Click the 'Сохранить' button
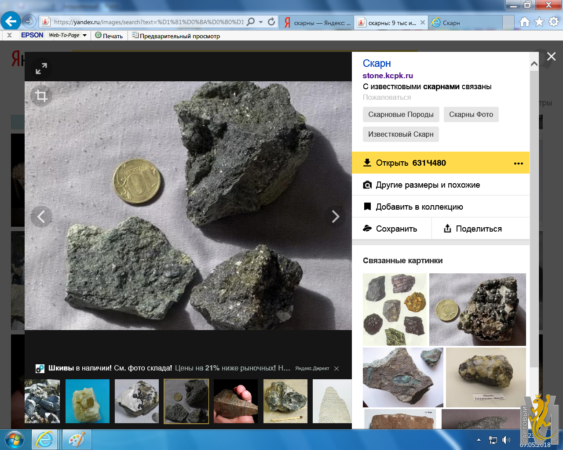Viewport: 563px width, 450px height. pos(391,229)
